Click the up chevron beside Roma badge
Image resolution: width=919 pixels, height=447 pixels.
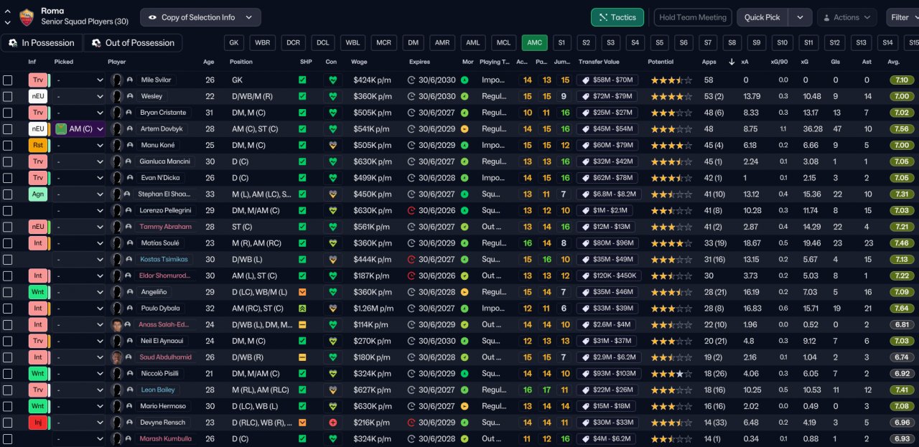[8, 11]
